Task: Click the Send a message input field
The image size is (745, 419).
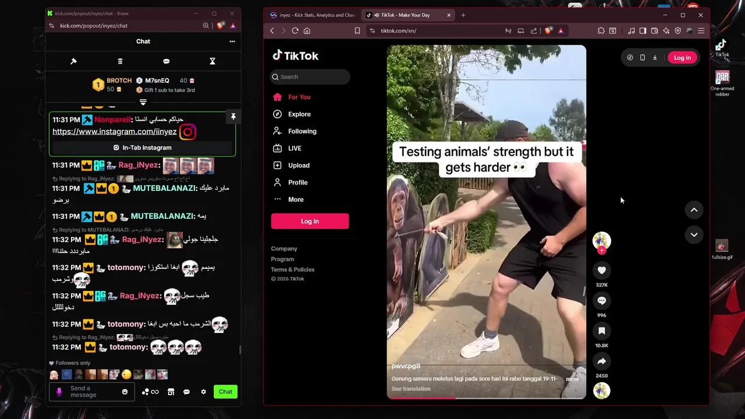Action: click(93, 392)
